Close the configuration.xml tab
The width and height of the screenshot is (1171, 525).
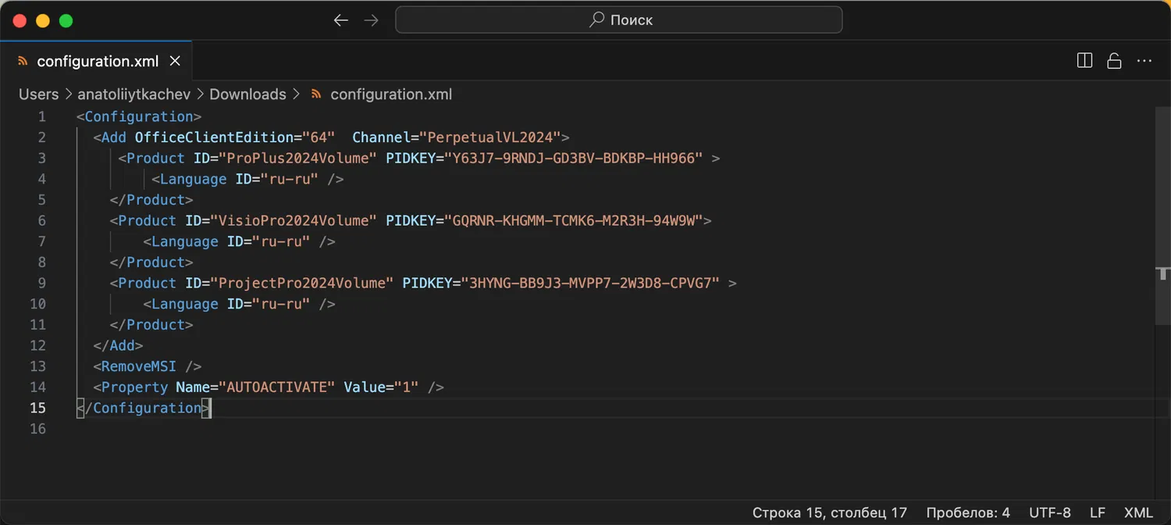(175, 61)
